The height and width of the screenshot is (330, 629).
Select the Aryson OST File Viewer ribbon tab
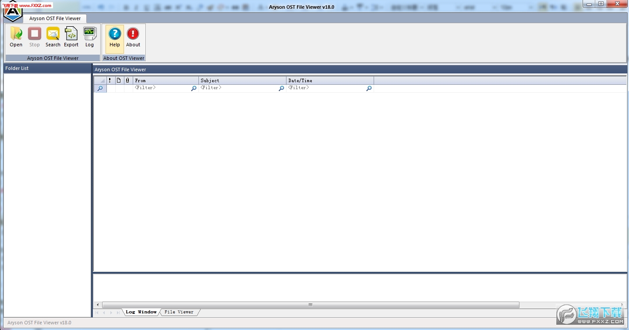[x=55, y=18]
